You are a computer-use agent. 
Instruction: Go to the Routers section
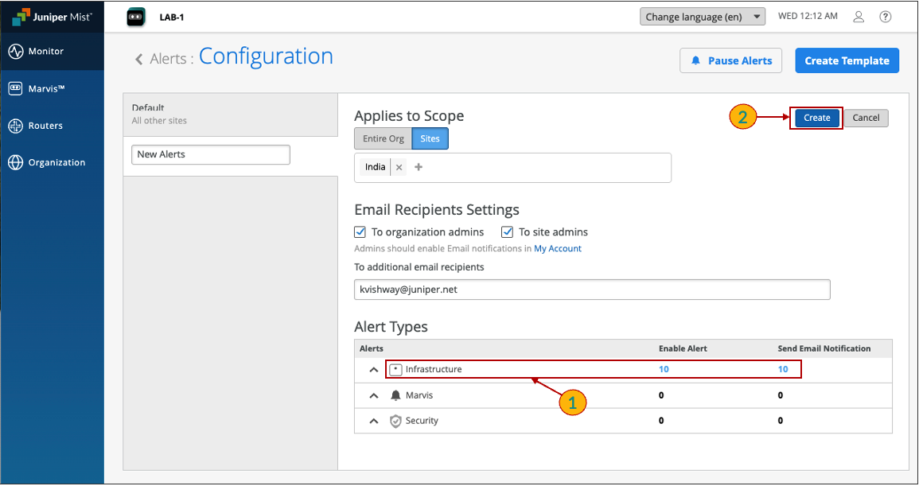(45, 126)
